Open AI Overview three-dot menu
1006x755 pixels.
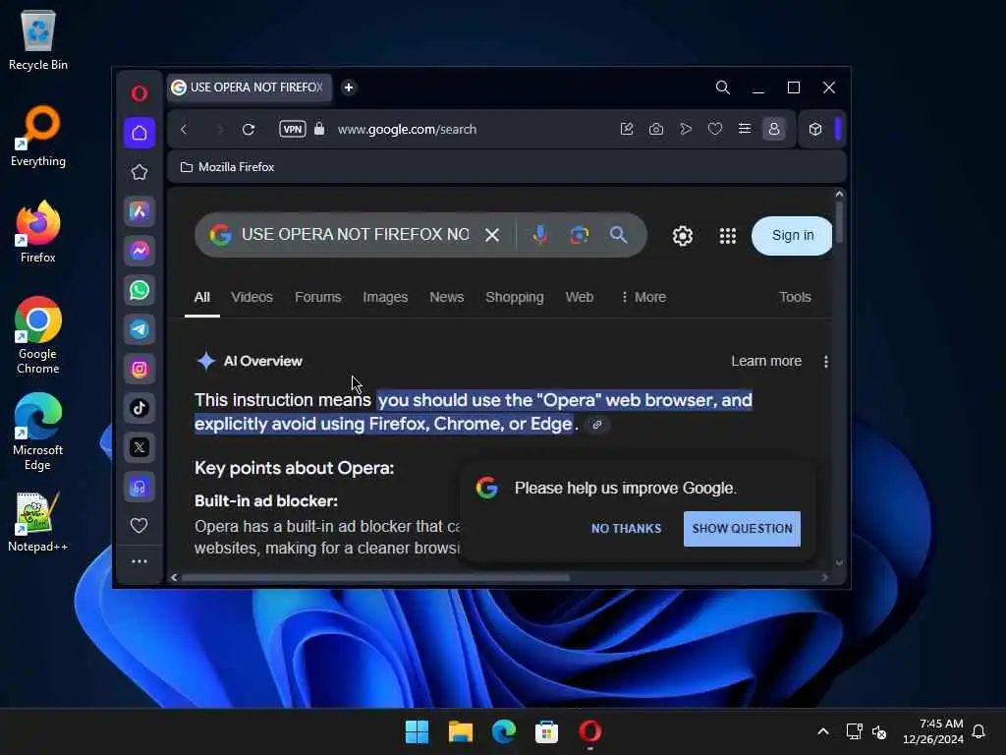(825, 362)
